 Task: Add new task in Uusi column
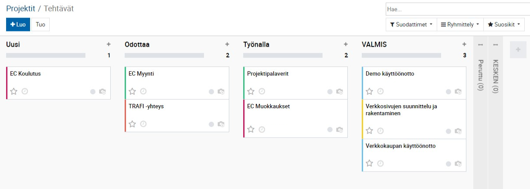(109, 44)
